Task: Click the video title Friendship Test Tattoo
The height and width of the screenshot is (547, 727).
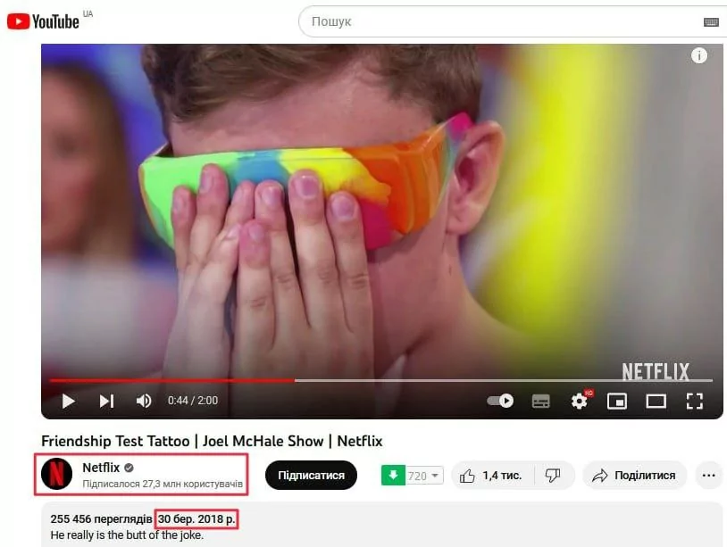Action: [x=212, y=441]
